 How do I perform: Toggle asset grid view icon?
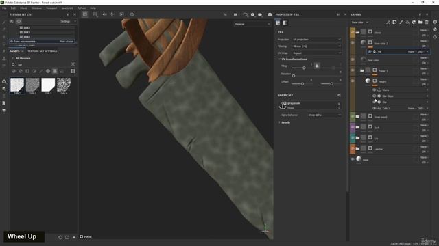coord(73,71)
